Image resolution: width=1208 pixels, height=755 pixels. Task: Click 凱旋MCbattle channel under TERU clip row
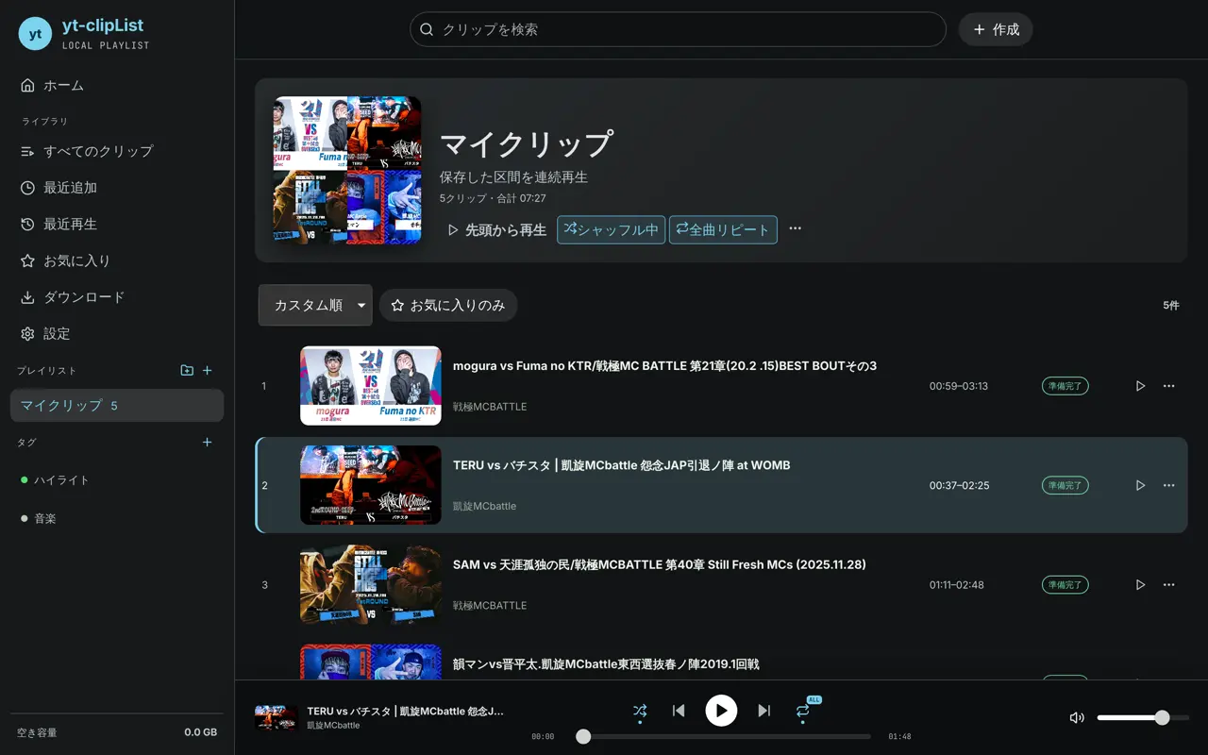click(x=484, y=506)
